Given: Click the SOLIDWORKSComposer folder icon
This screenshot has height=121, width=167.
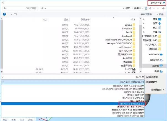Looking at the screenshot, I should (134, 43).
